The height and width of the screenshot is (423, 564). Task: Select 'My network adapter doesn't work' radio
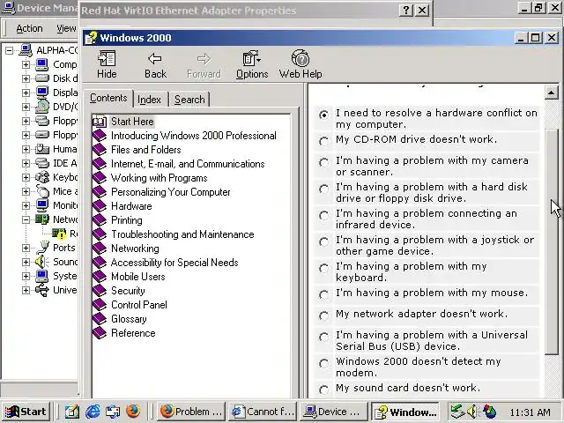point(323,315)
